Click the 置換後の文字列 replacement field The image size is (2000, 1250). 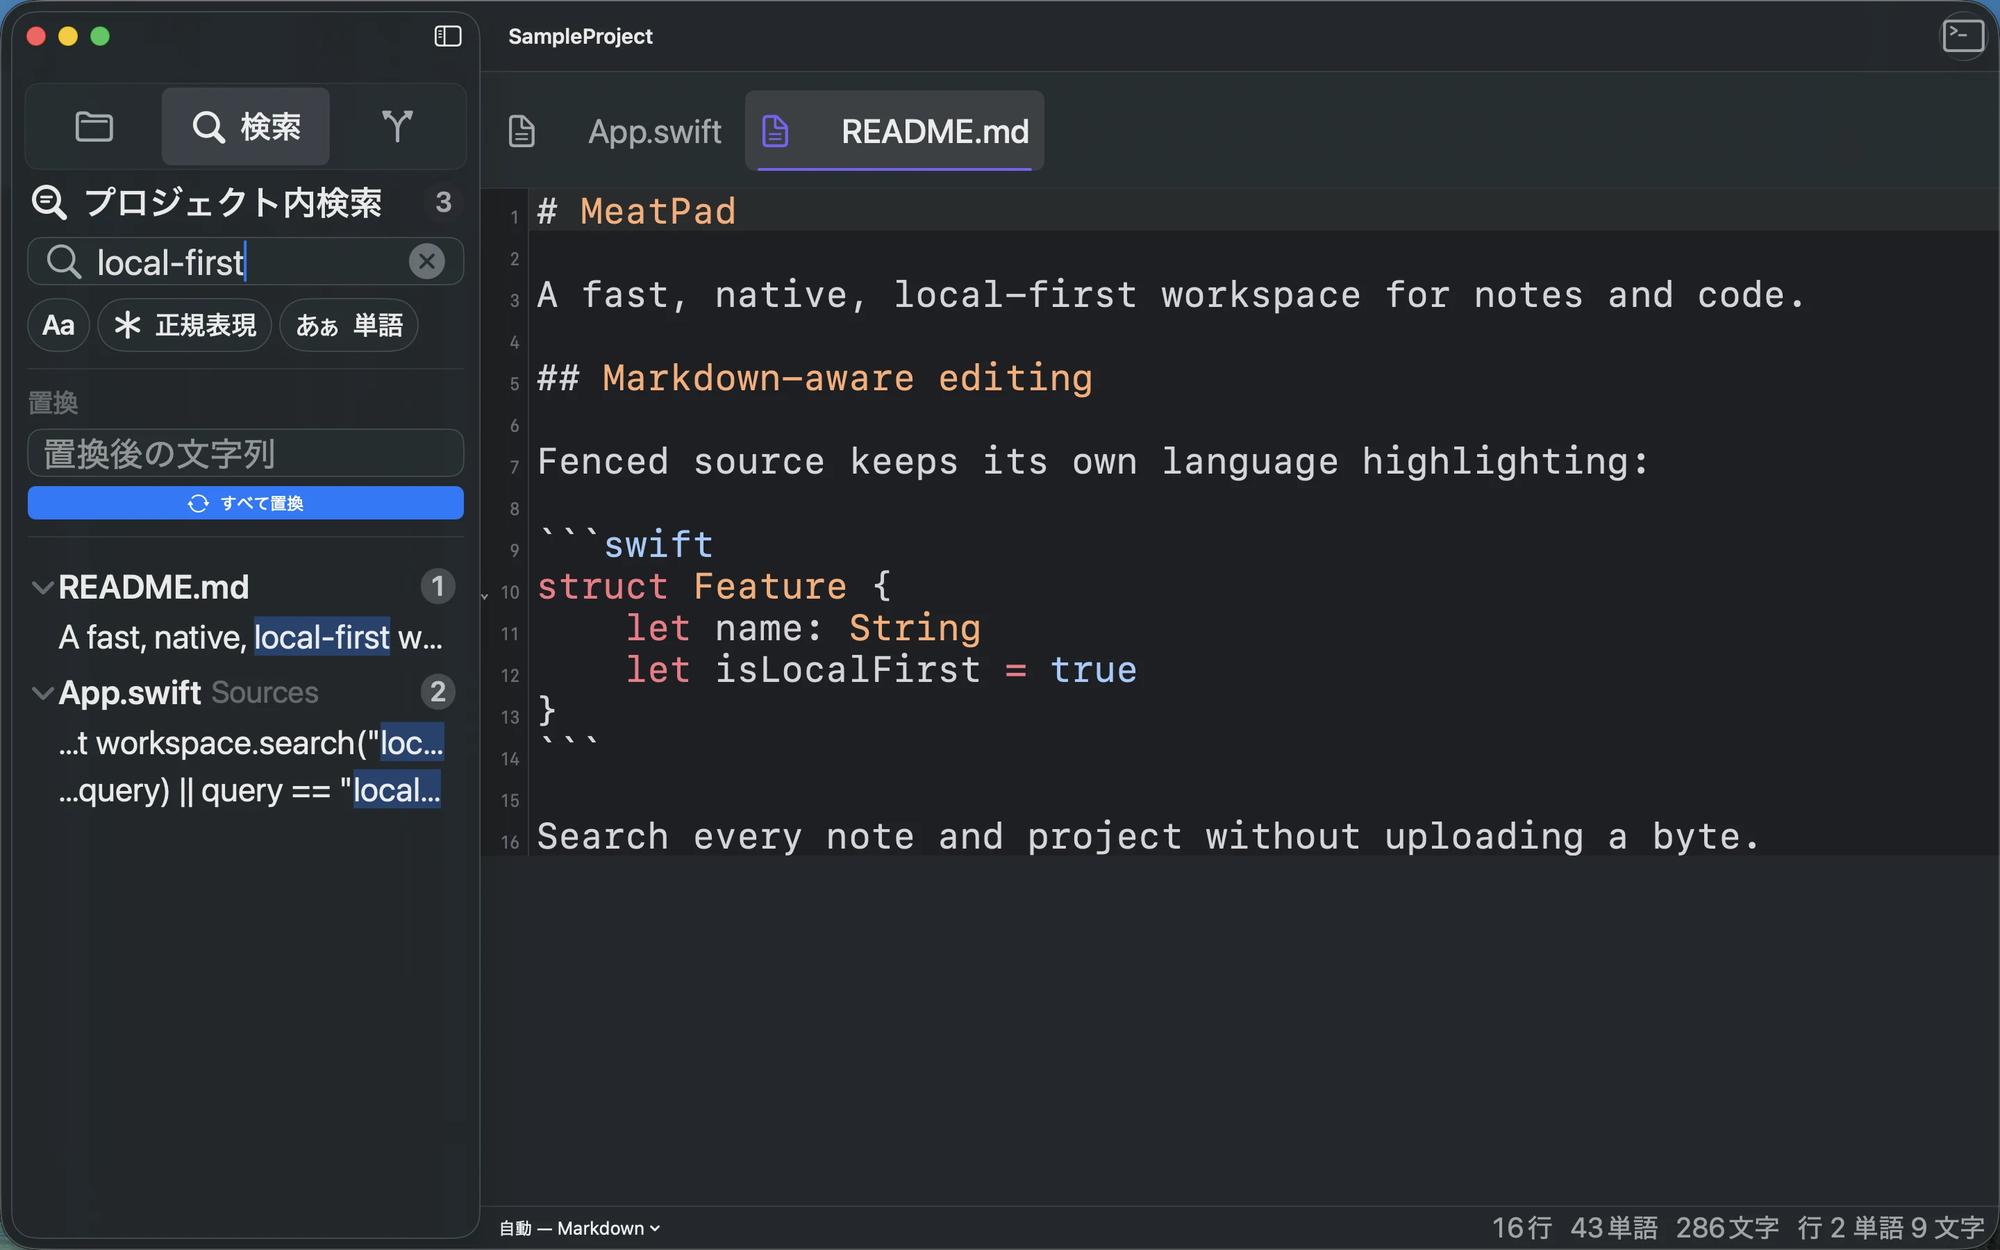(x=245, y=453)
